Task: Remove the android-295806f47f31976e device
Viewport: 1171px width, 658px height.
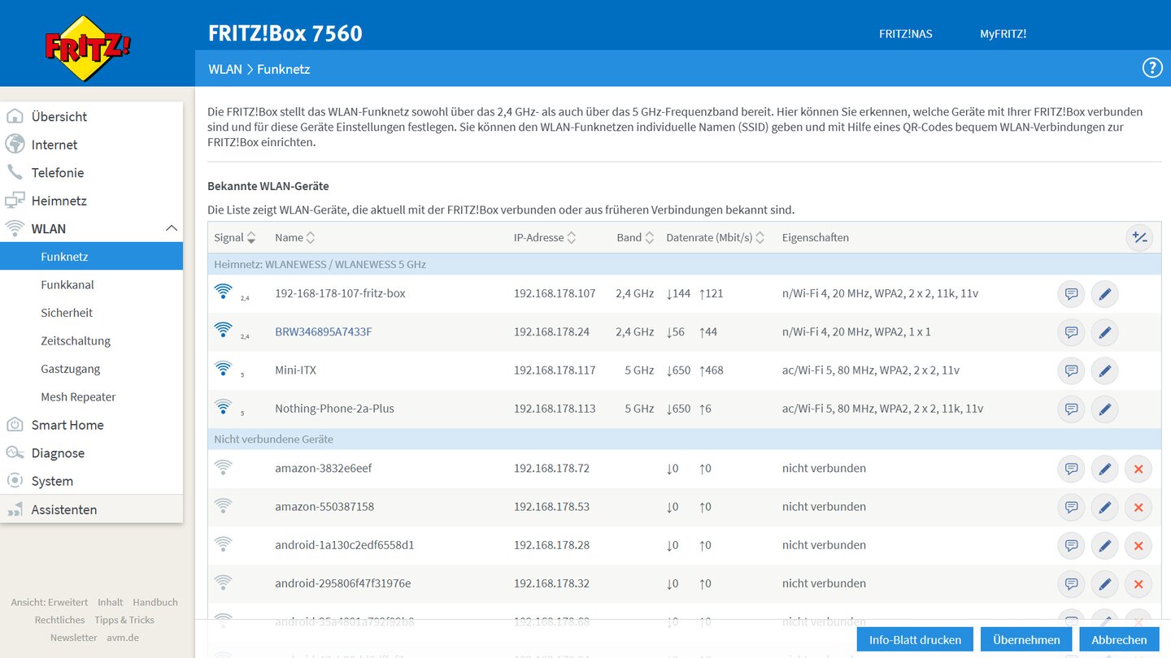Action: tap(1138, 584)
